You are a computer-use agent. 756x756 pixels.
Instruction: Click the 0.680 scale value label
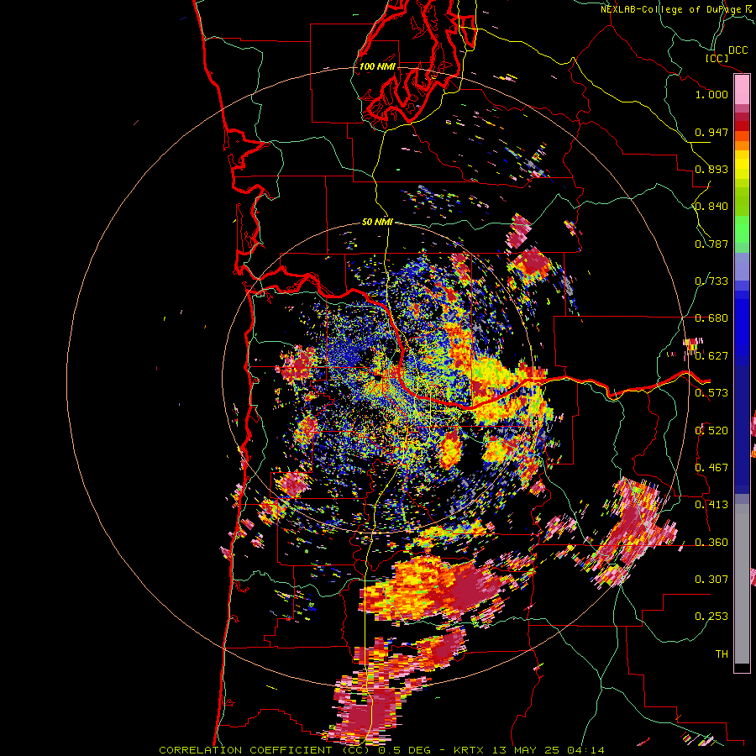point(711,318)
